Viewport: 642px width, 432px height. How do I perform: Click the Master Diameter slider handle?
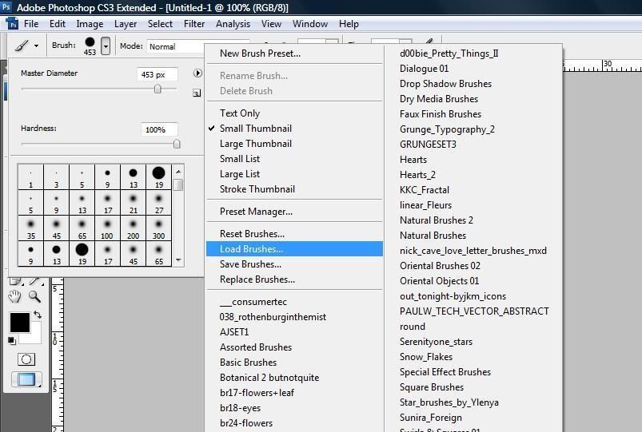pyautogui.click(x=158, y=89)
